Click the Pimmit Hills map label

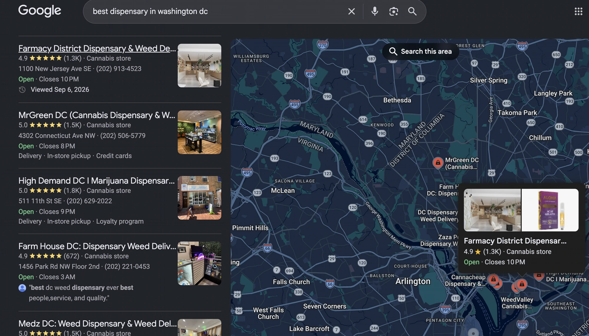click(250, 228)
